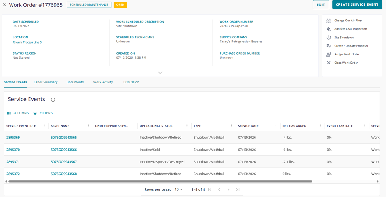Open service event 2895369

pyautogui.click(x=13, y=138)
